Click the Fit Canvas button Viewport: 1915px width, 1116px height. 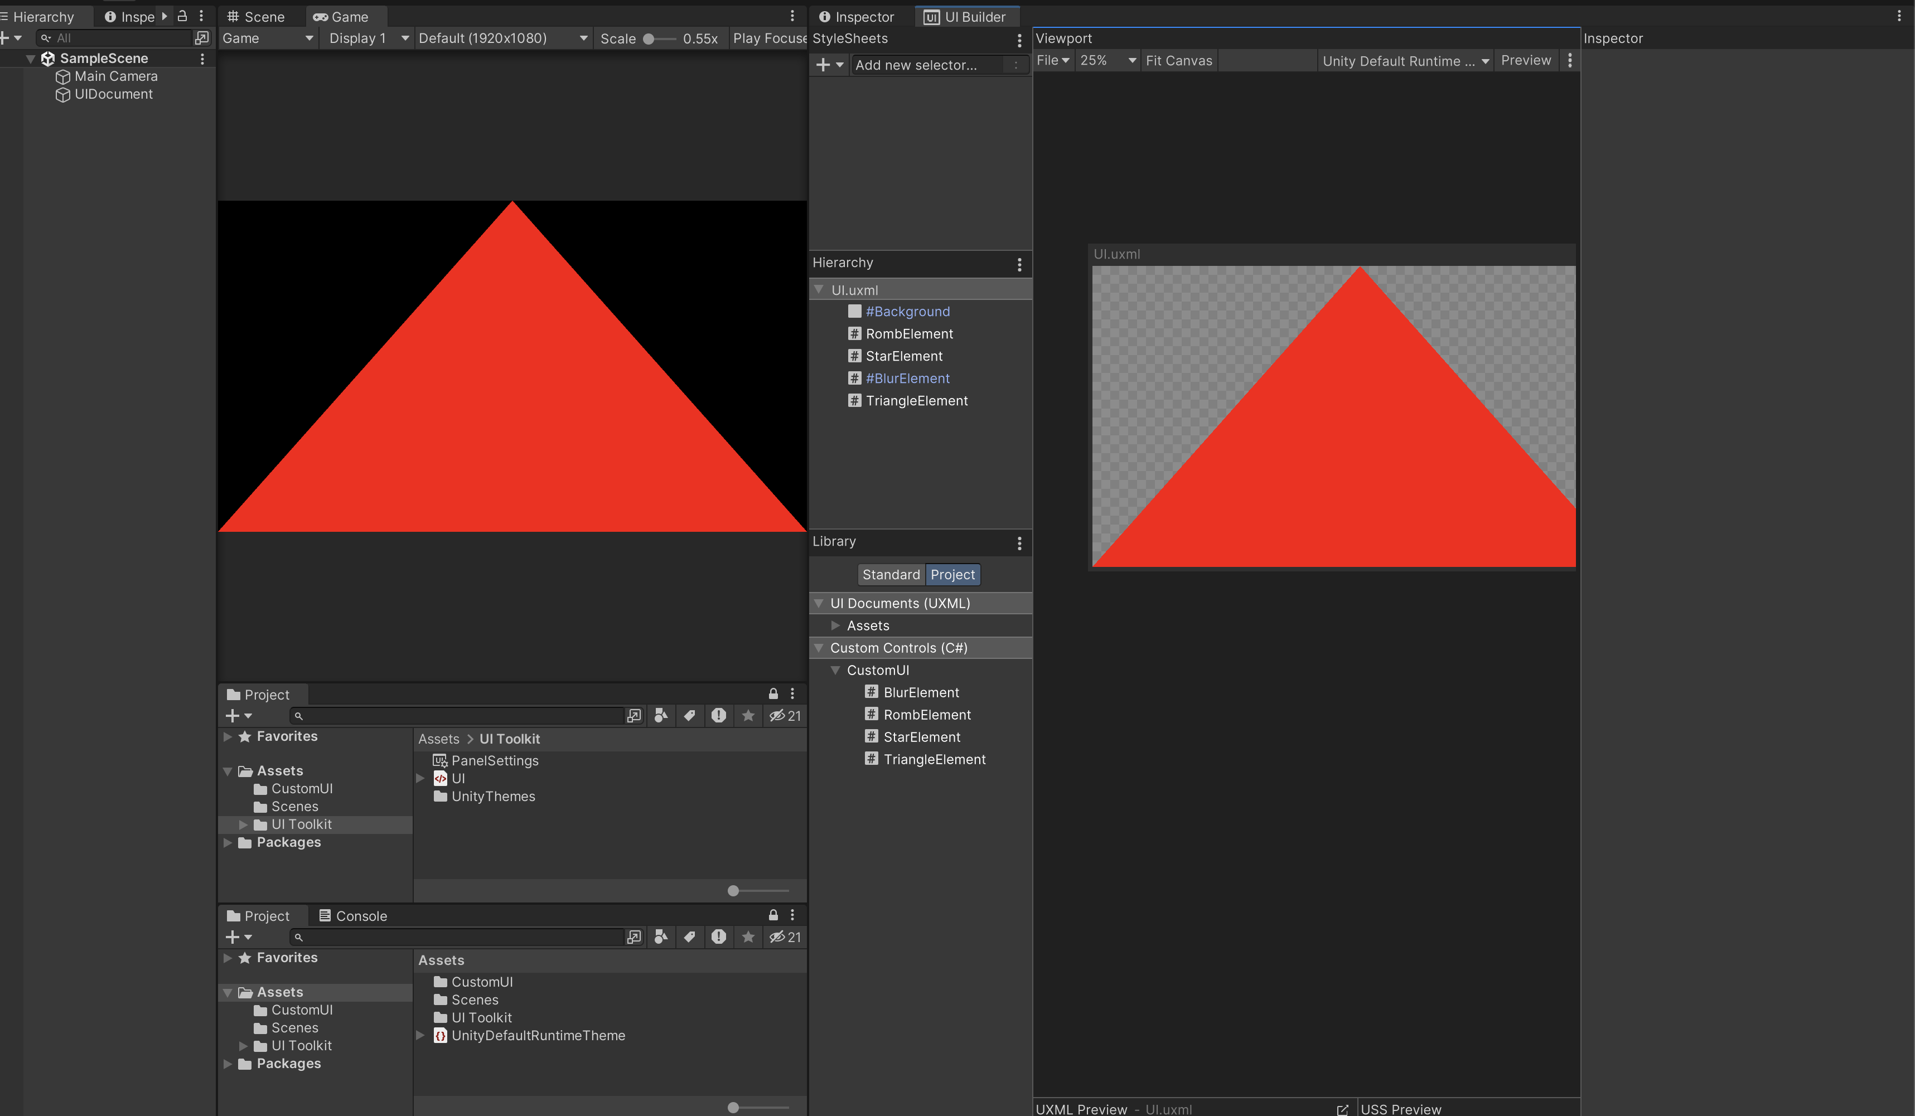[1179, 61]
